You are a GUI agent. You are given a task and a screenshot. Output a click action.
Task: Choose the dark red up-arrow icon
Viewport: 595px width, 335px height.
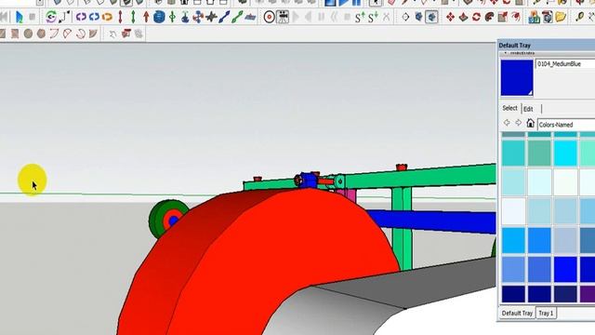click(146, 17)
